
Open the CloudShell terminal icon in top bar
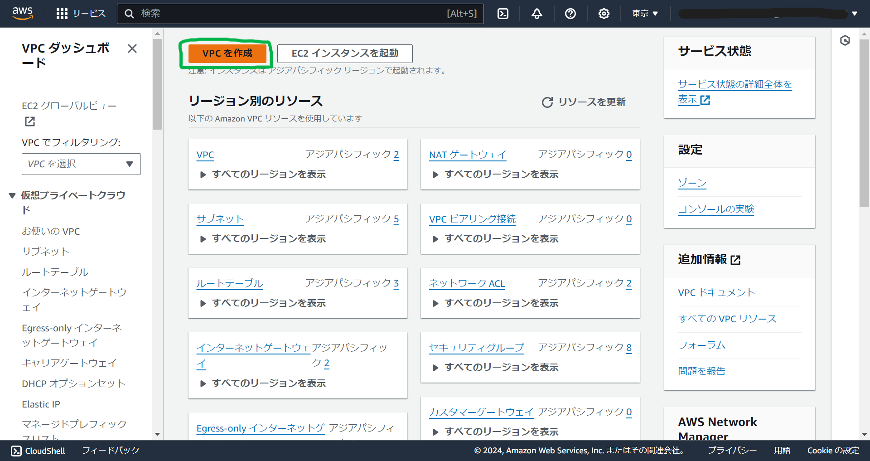(503, 13)
